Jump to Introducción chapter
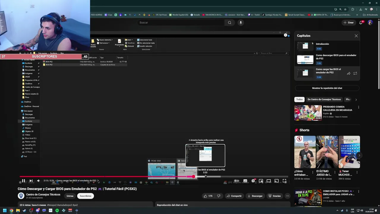Image resolution: width=380 pixels, height=214 pixels. coord(327,46)
